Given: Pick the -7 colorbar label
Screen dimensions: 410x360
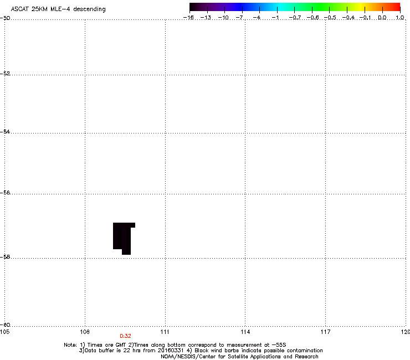Looking at the screenshot, I should tap(239, 18).
